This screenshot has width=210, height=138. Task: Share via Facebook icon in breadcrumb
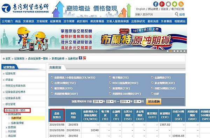click(x=80, y=58)
